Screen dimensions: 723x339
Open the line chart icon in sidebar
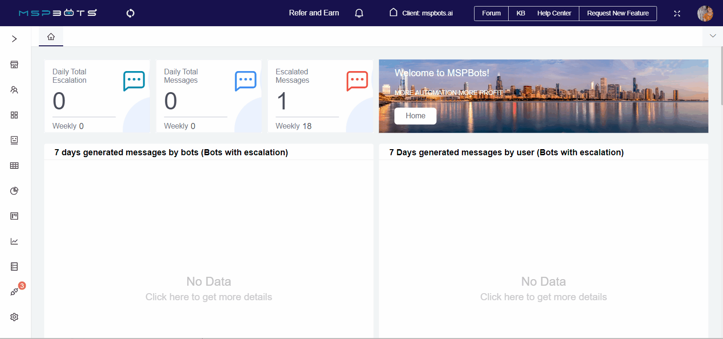click(15, 241)
